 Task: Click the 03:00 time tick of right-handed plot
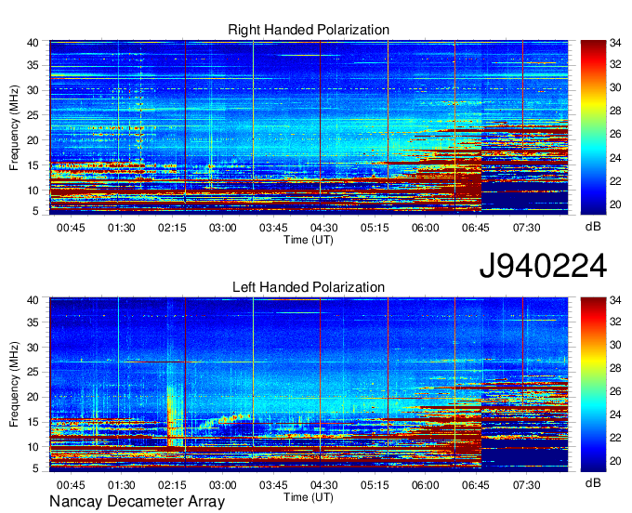[x=222, y=228]
